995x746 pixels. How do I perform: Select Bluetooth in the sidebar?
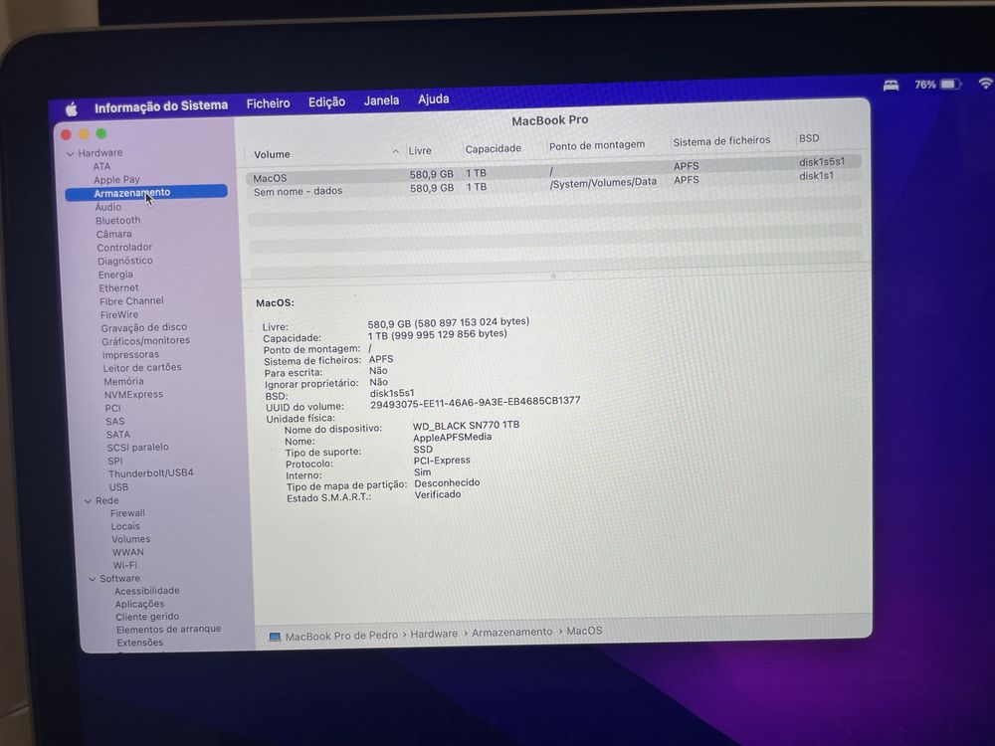pyautogui.click(x=118, y=221)
